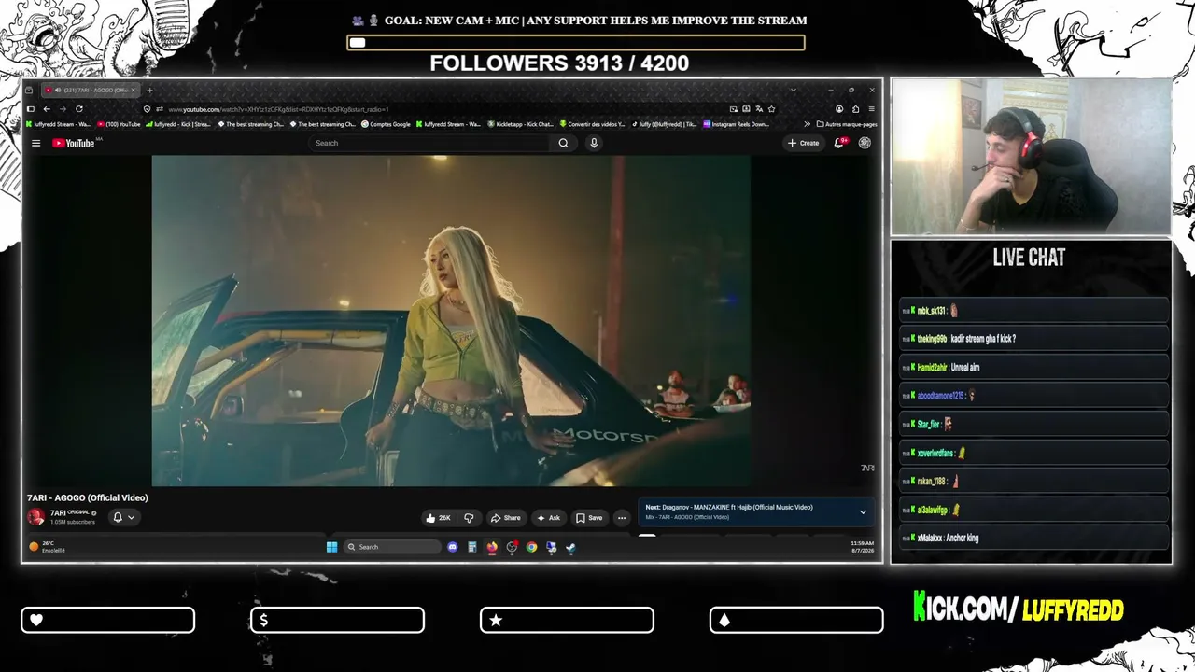
Task: Expand the Next: Draganov mix playlist panel
Action: point(863,511)
